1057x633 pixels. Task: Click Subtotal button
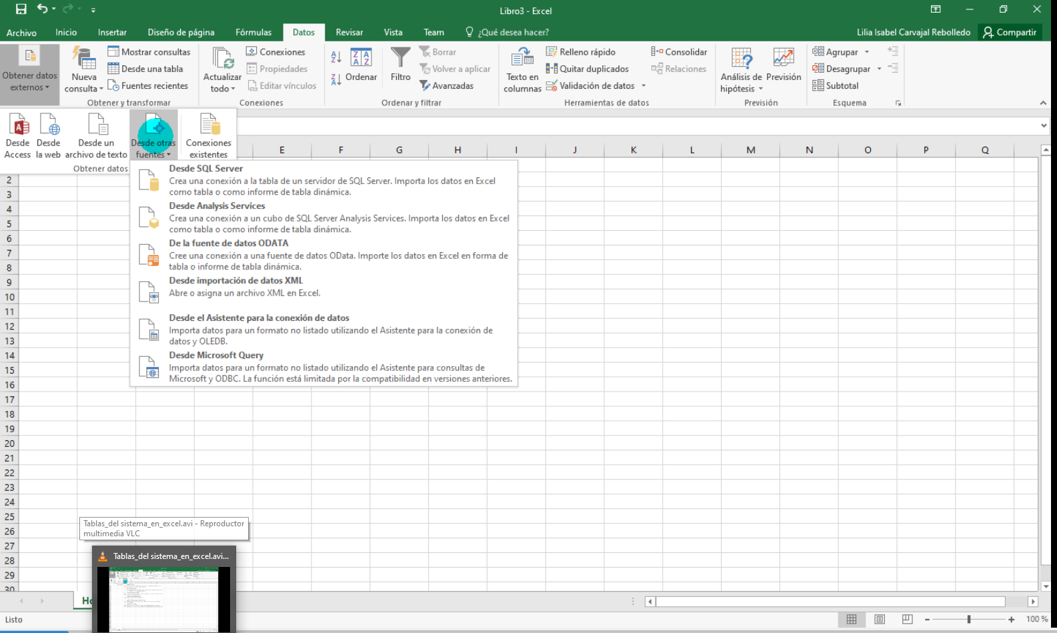(836, 85)
